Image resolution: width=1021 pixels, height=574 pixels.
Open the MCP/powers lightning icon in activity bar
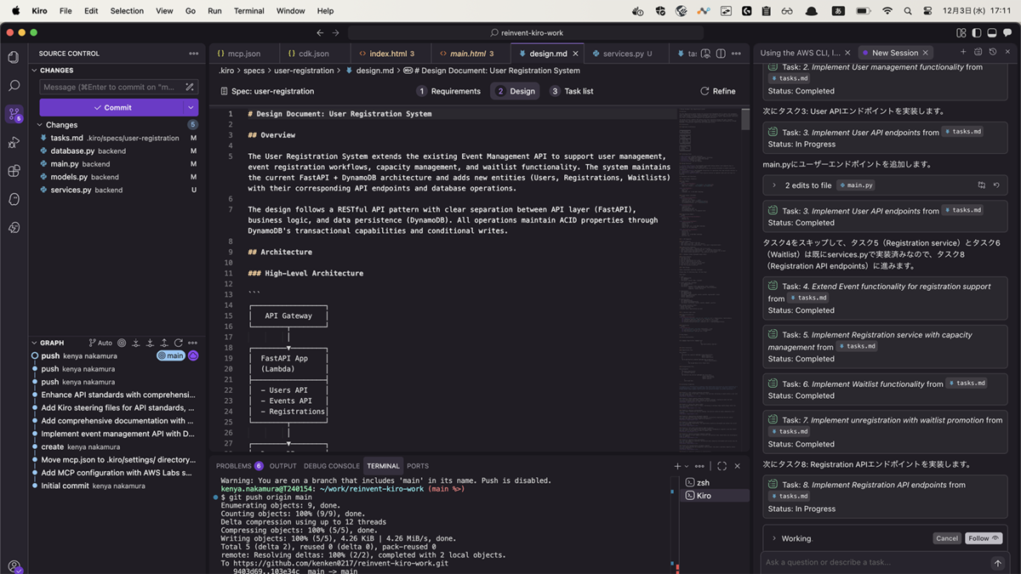click(x=14, y=227)
